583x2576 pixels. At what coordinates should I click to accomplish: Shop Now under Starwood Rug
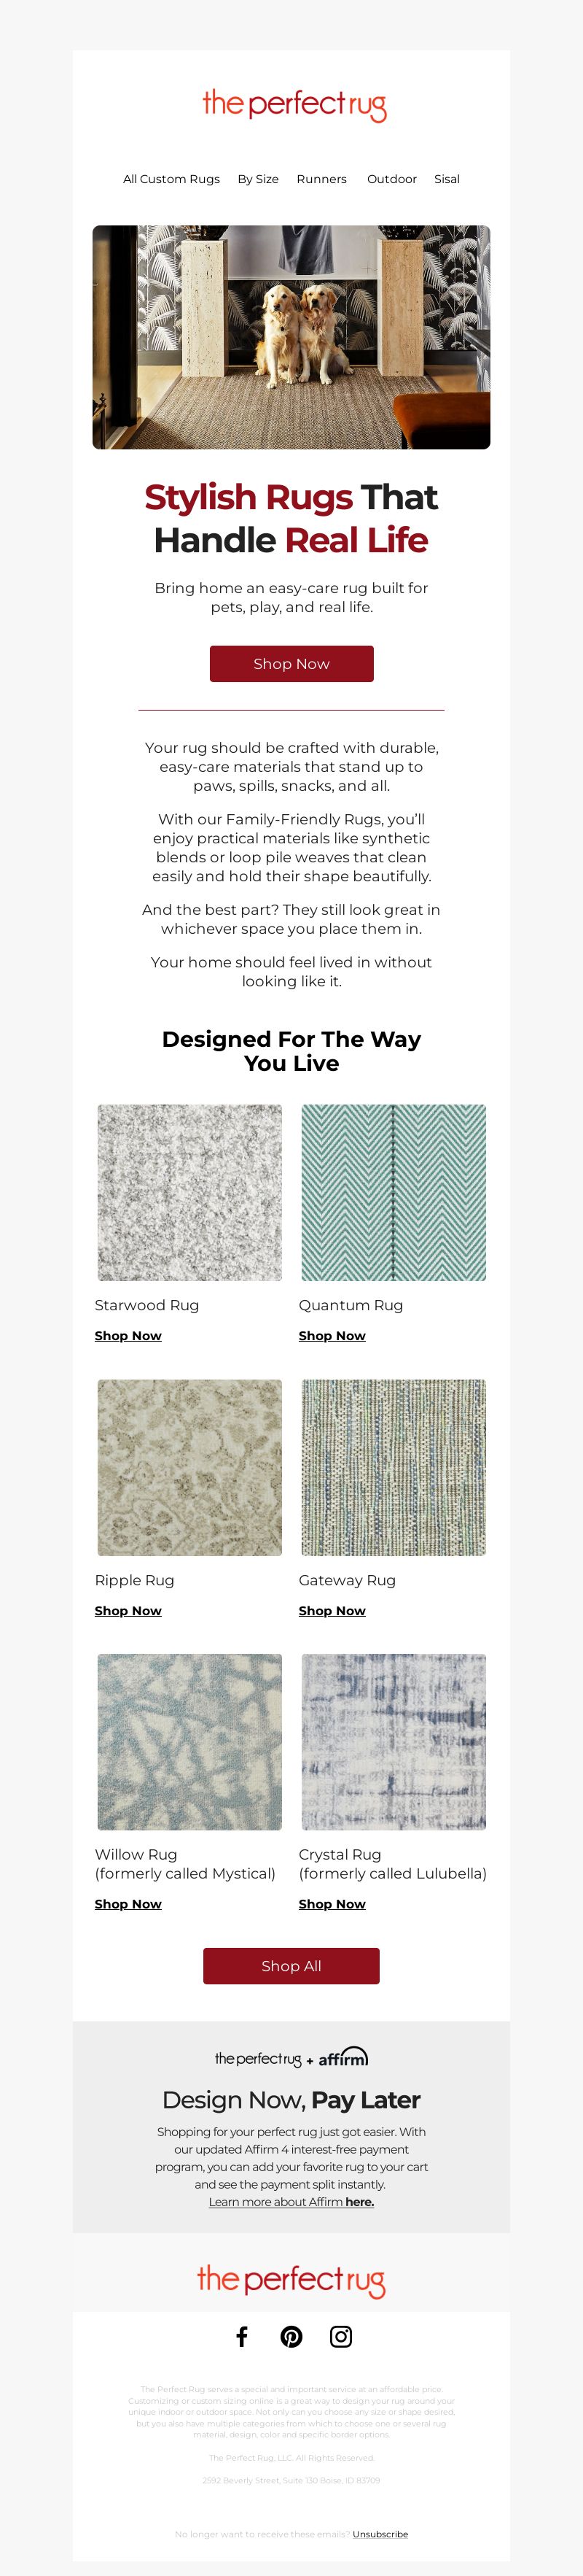coord(128,1336)
